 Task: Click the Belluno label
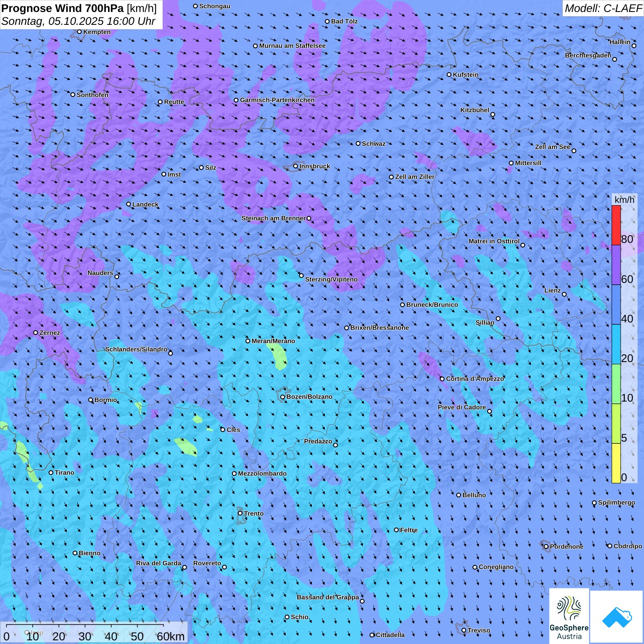pos(474,495)
